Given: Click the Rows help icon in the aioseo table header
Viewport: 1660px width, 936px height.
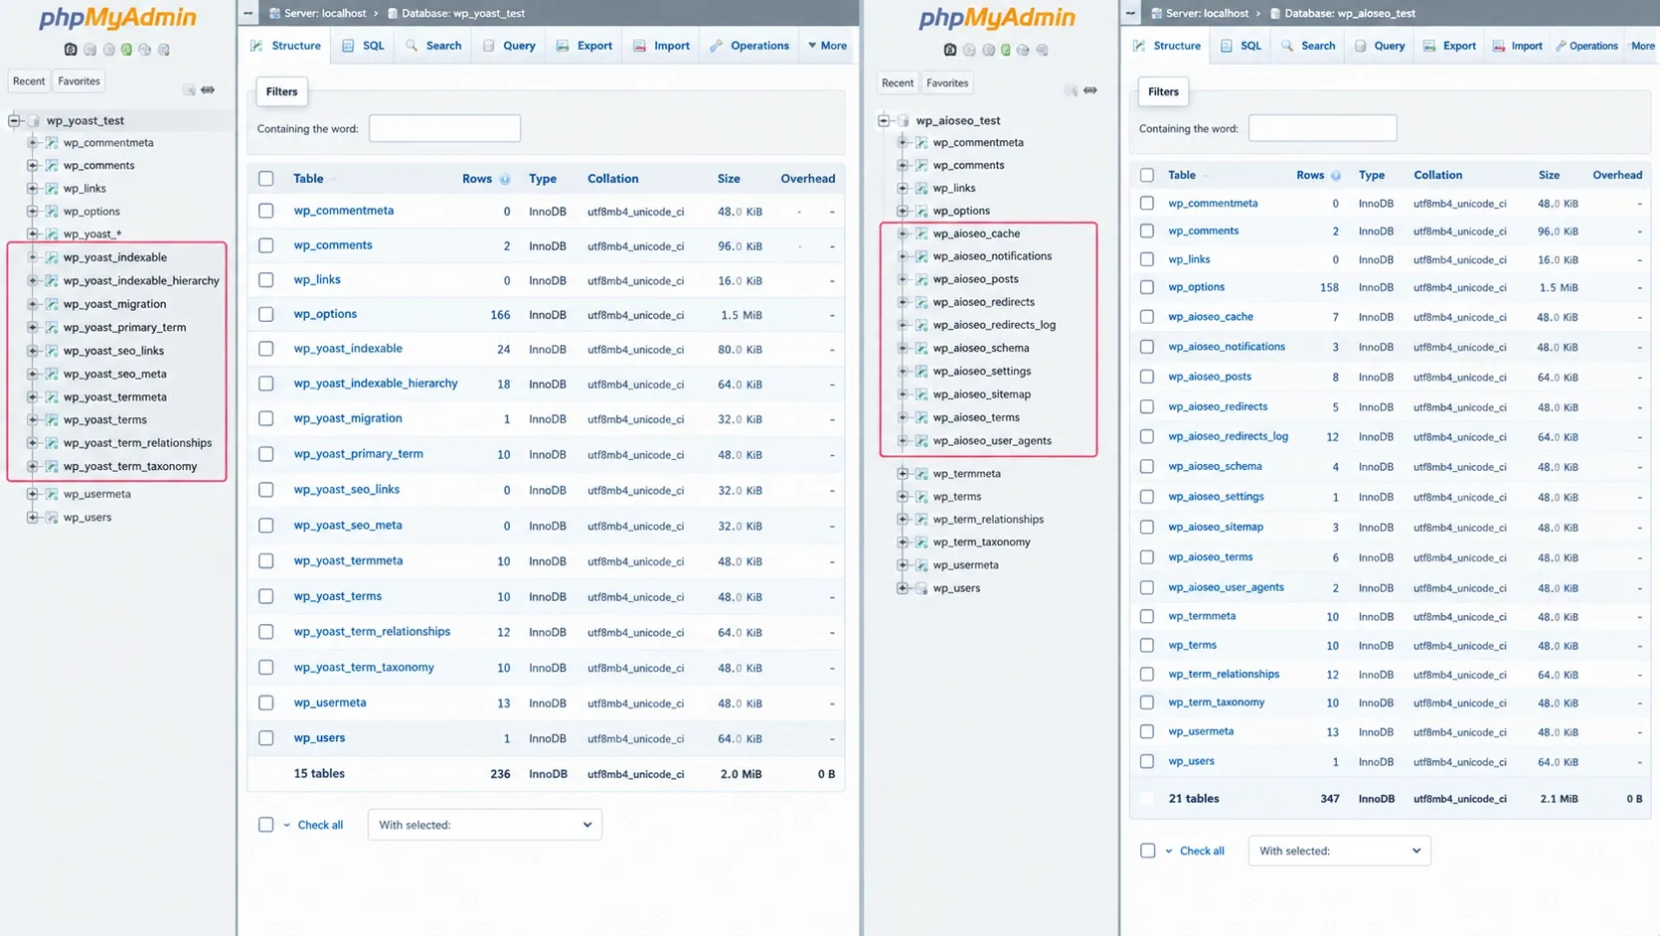Looking at the screenshot, I should (1336, 175).
